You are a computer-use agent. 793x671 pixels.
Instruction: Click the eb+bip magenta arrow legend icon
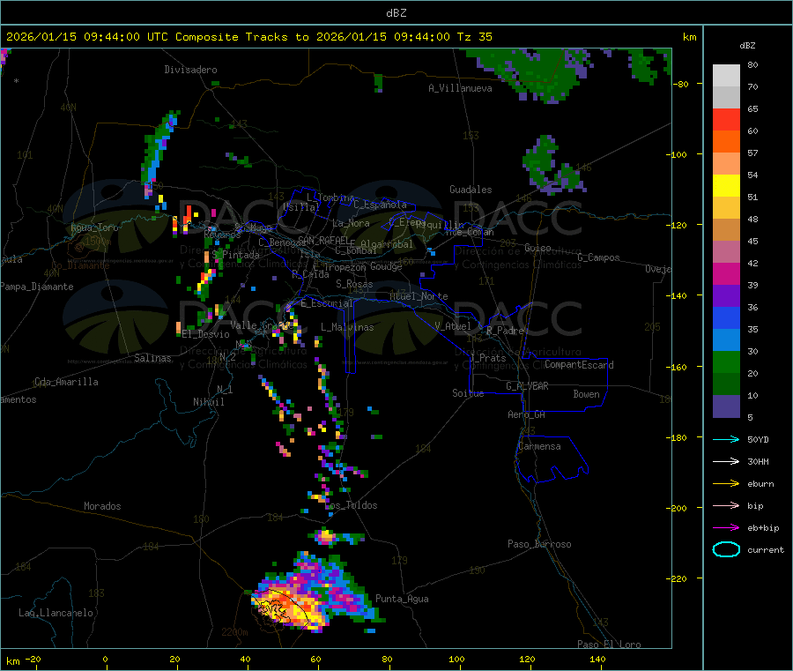[x=726, y=528]
